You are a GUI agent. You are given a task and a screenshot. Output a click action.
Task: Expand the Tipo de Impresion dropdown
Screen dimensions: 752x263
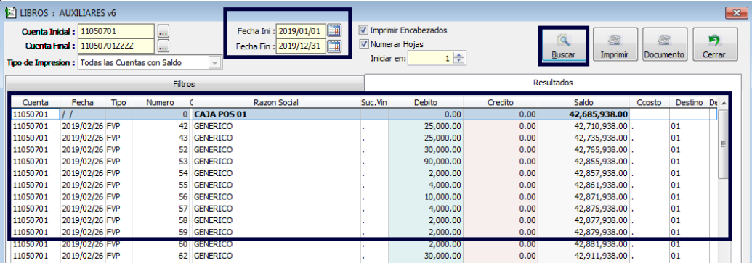[x=215, y=62]
